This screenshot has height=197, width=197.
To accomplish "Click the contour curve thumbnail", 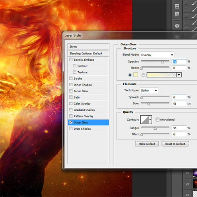I will (145, 119).
